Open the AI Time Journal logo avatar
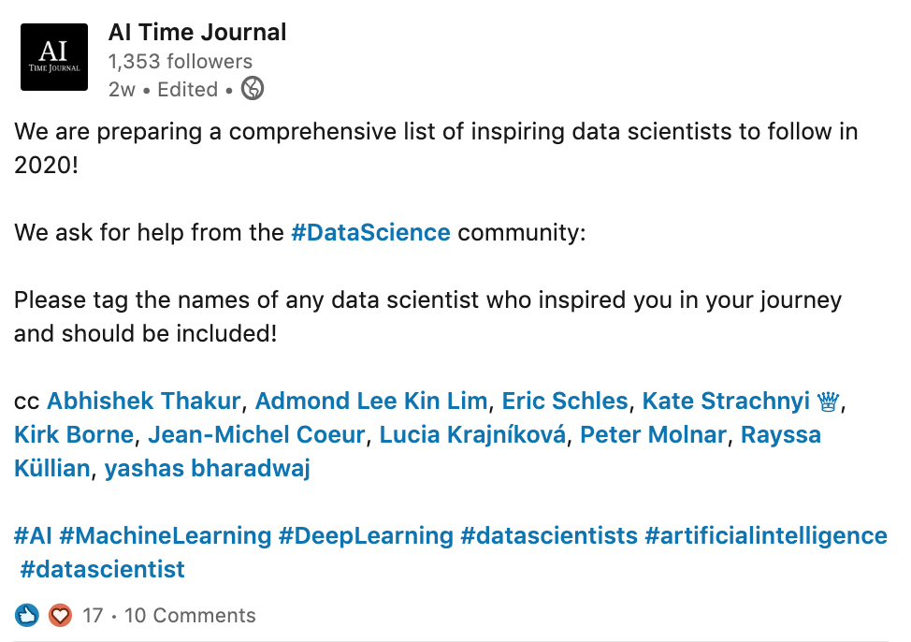This screenshot has width=911, height=642. (x=54, y=57)
